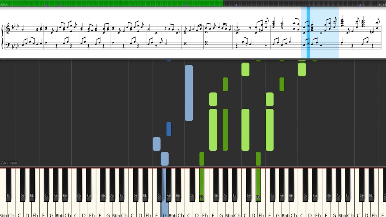Tap the lower green-lit Eb black key
Viewport: 386px width, 217px height.
click(x=202, y=184)
